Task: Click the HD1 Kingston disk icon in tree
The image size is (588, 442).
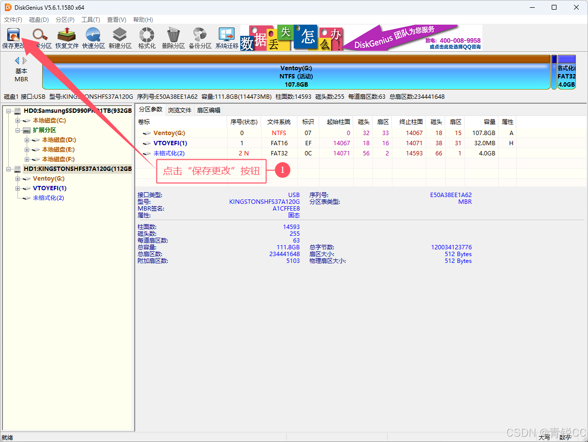Action: 18,169
